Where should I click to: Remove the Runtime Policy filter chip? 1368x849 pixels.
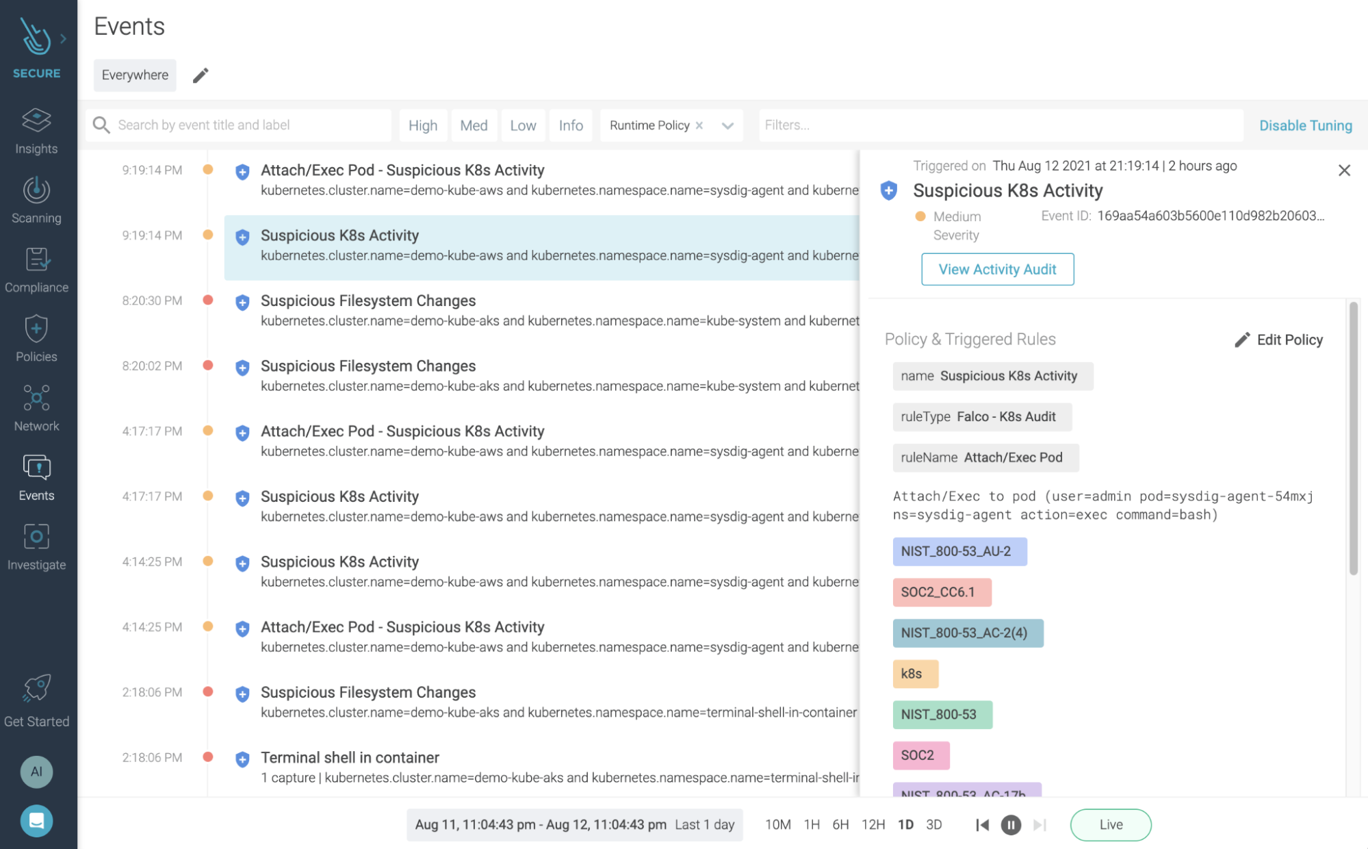[x=699, y=125]
